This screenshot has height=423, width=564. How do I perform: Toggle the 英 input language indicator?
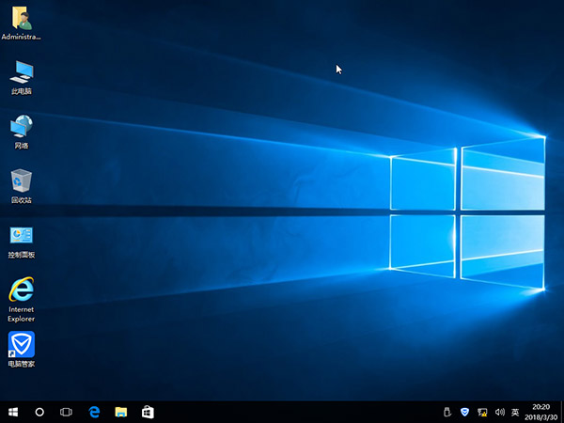[514, 412]
